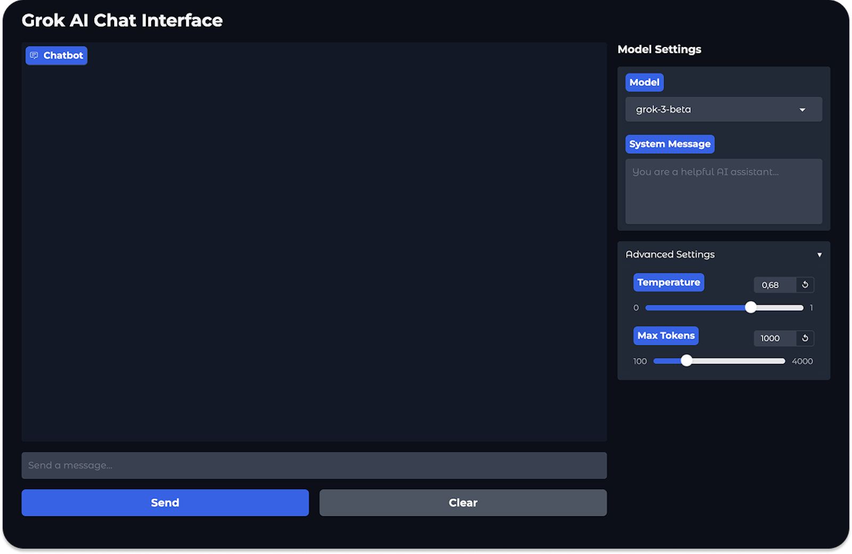The width and height of the screenshot is (852, 554).
Task: Click the Advanced Settings header text
Action: (x=670, y=255)
